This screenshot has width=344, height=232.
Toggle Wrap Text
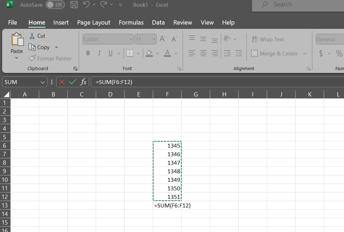(x=268, y=39)
